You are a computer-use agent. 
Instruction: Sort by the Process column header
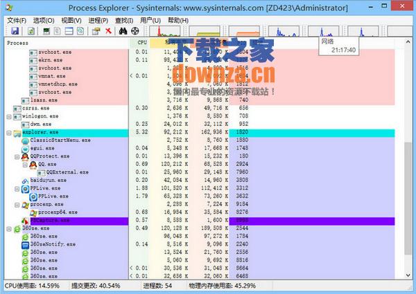(67, 43)
